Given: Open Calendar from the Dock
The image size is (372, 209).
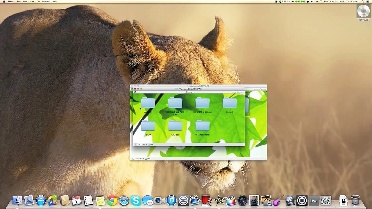Looking at the screenshot, I should point(76,200).
